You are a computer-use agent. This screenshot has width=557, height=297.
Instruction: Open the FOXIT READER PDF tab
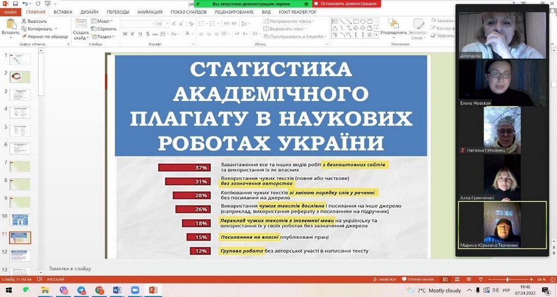[298, 12]
